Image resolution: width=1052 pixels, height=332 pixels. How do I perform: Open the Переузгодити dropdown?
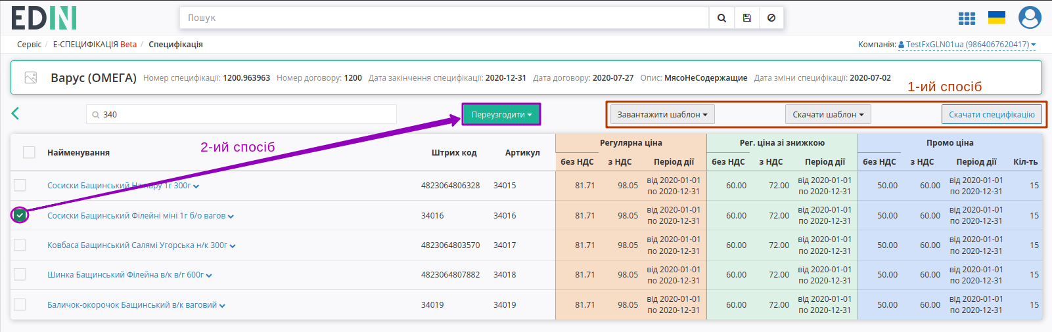pos(501,114)
